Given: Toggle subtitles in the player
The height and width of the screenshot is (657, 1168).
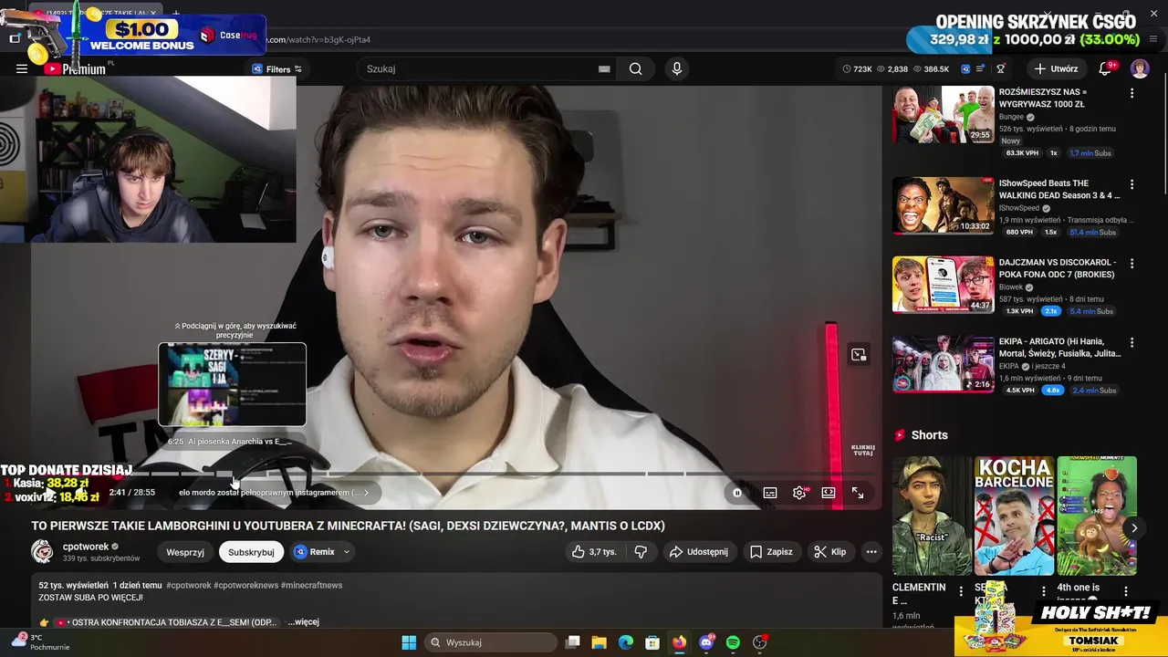Looking at the screenshot, I should click(x=770, y=493).
